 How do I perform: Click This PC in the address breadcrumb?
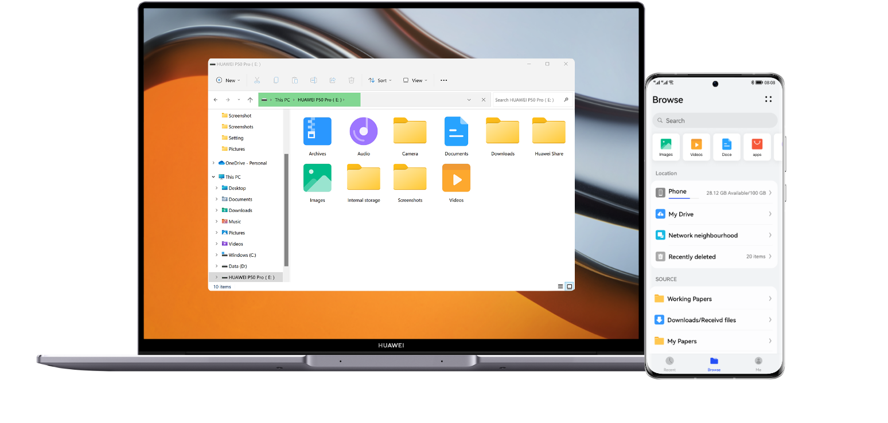(282, 100)
